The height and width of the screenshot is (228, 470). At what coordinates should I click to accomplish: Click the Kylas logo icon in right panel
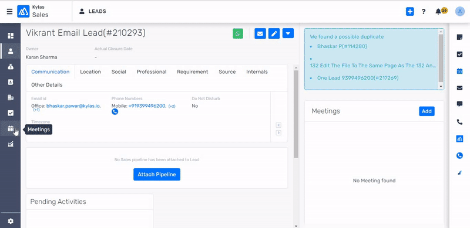459,138
